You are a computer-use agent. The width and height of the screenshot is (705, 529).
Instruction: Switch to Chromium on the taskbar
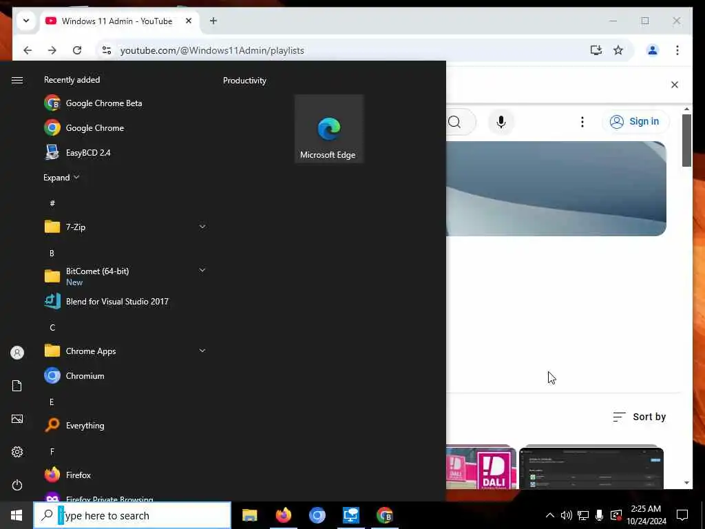click(x=317, y=515)
